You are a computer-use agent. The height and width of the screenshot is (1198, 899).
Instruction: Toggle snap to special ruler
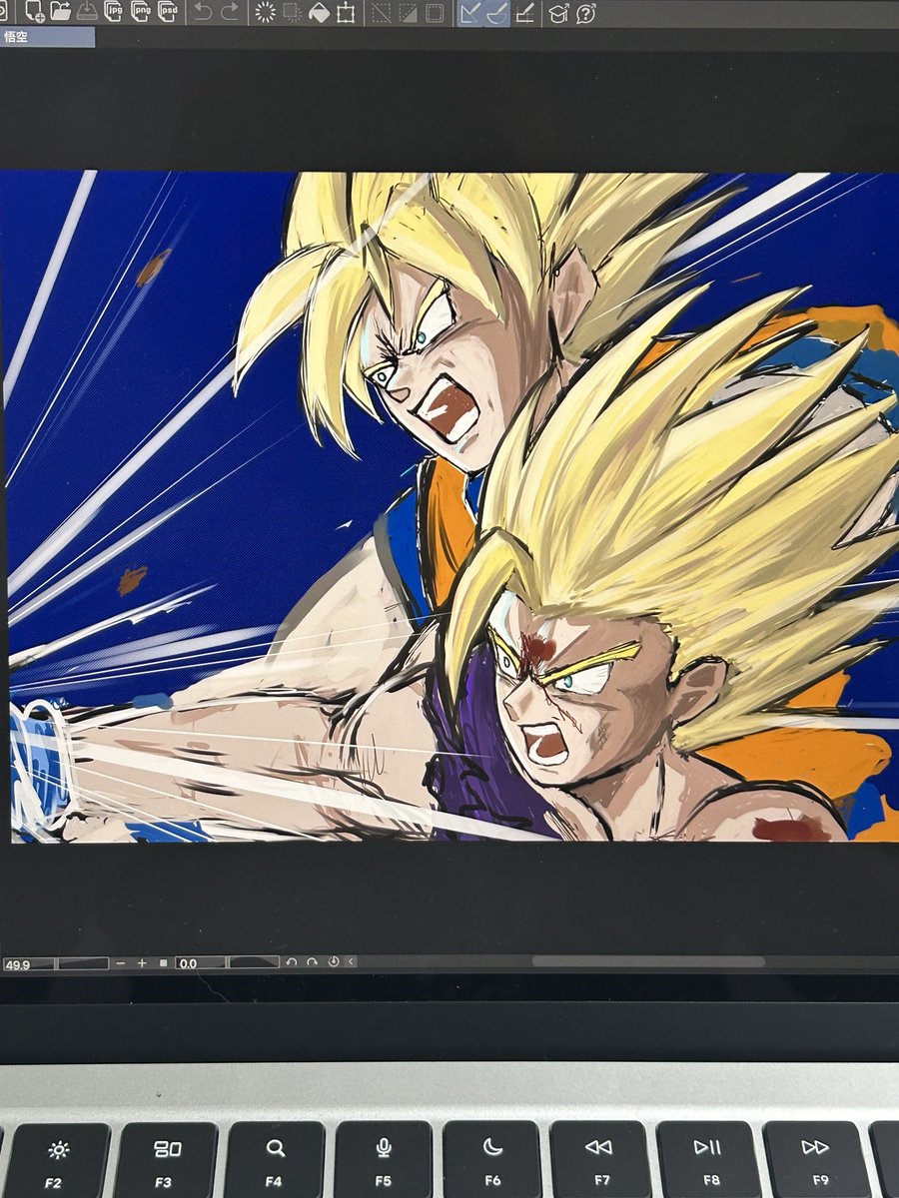click(496, 12)
